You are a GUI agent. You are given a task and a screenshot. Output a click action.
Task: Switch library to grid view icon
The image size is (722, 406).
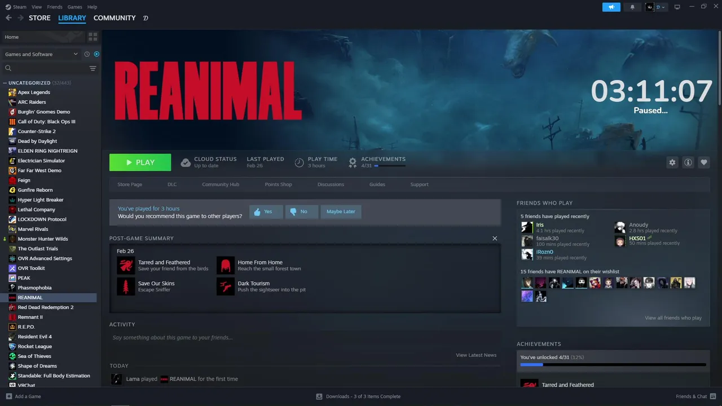[x=93, y=37]
